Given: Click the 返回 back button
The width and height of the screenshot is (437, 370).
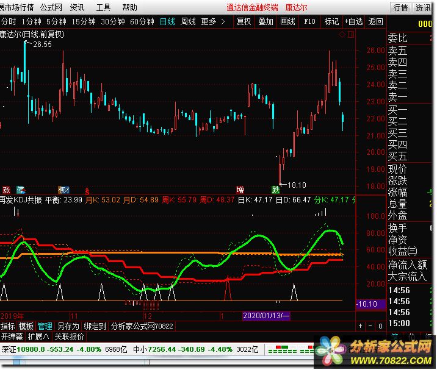Looking at the screenshot, I should (x=375, y=21).
